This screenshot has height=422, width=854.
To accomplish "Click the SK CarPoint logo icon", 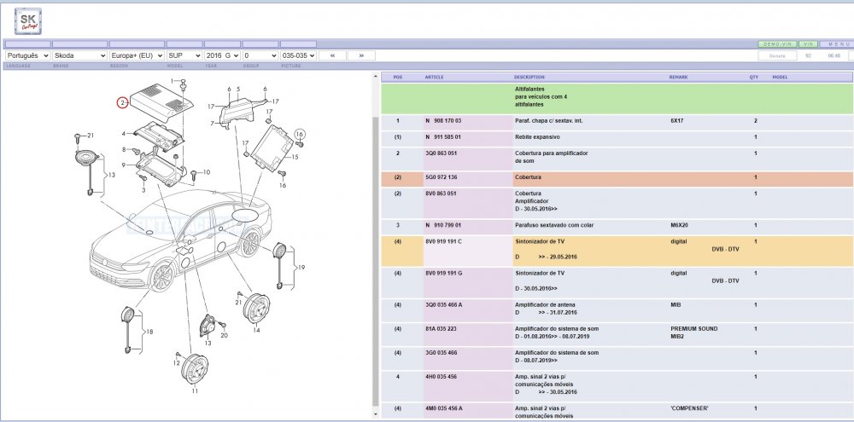I will (x=28, y=20).
